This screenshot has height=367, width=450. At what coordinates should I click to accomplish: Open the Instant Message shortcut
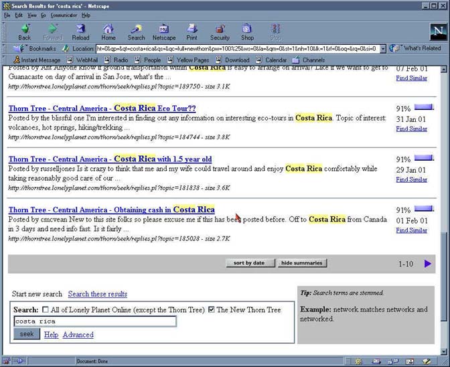pyautogui.click(x=37, y=60)
